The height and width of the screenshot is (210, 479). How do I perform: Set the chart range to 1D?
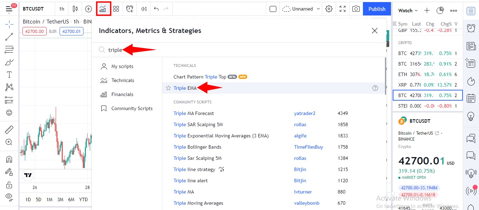click(x=28, y=199)
